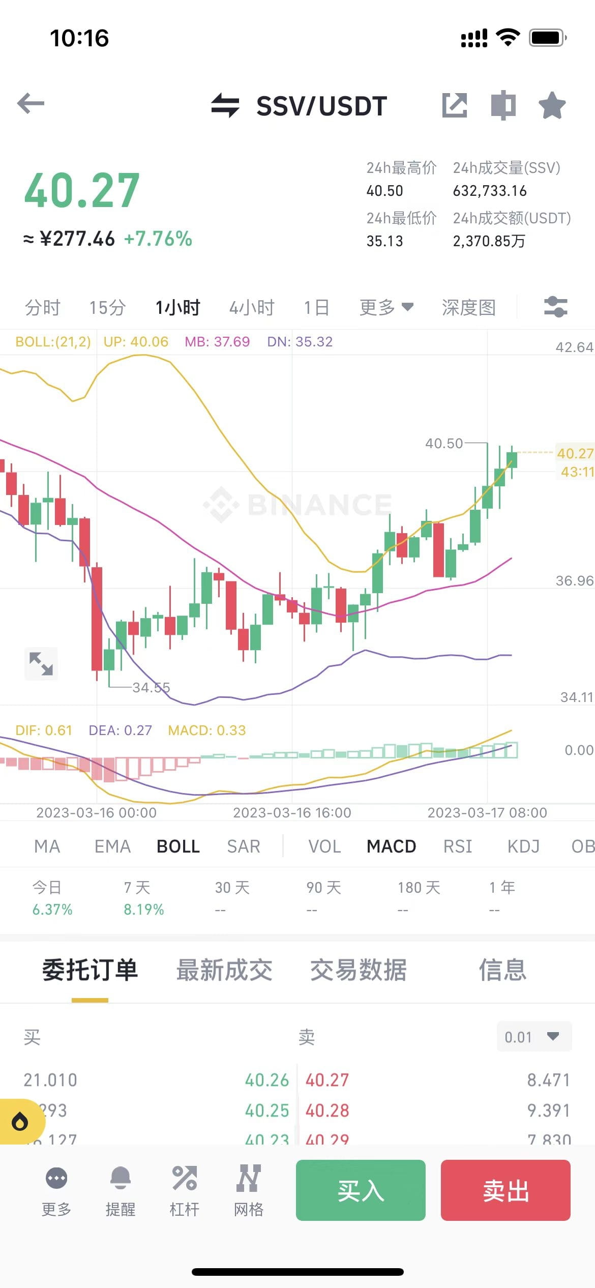The height and width of the screenshot is (1288, 595).
Task: Open the 0.01 price precision dropdown
Action: pos(532,1037)
